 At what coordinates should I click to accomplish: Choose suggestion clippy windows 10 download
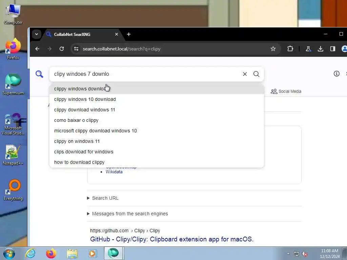click(157, 99)
